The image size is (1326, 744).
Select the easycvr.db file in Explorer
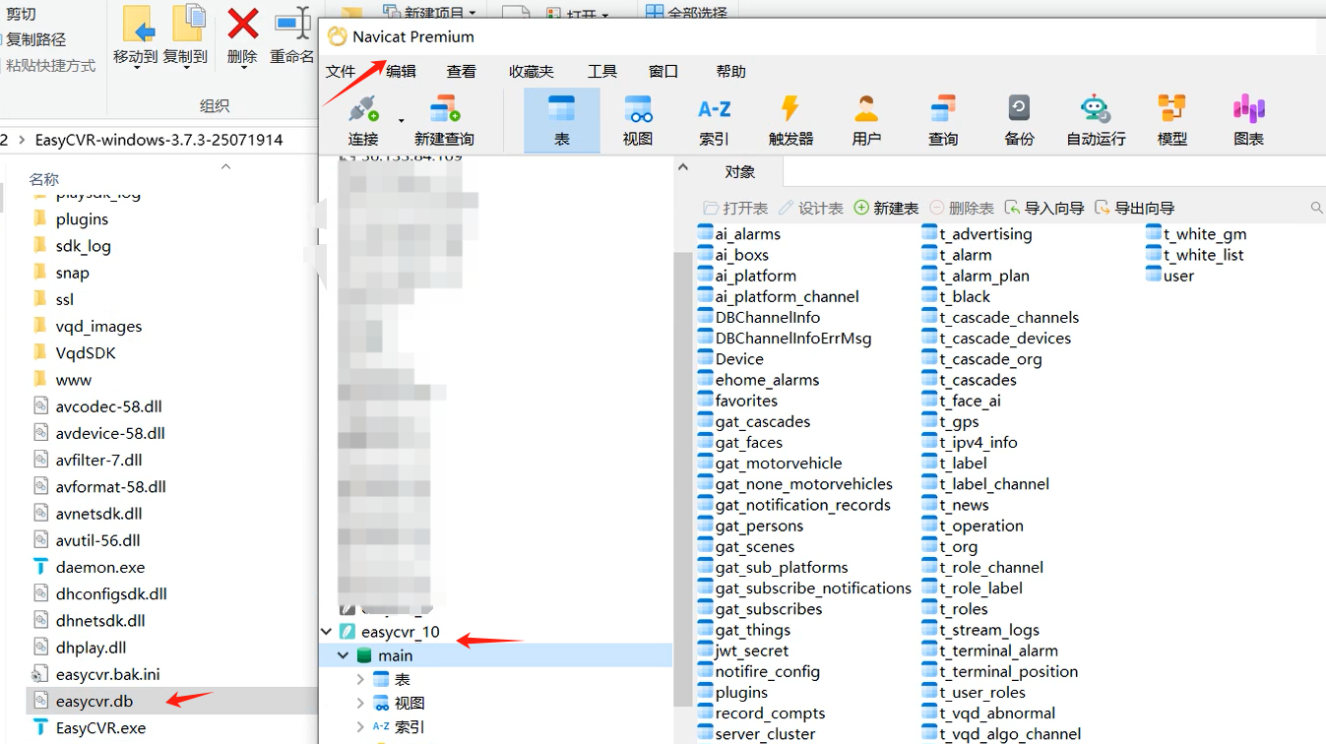[95, 701]
